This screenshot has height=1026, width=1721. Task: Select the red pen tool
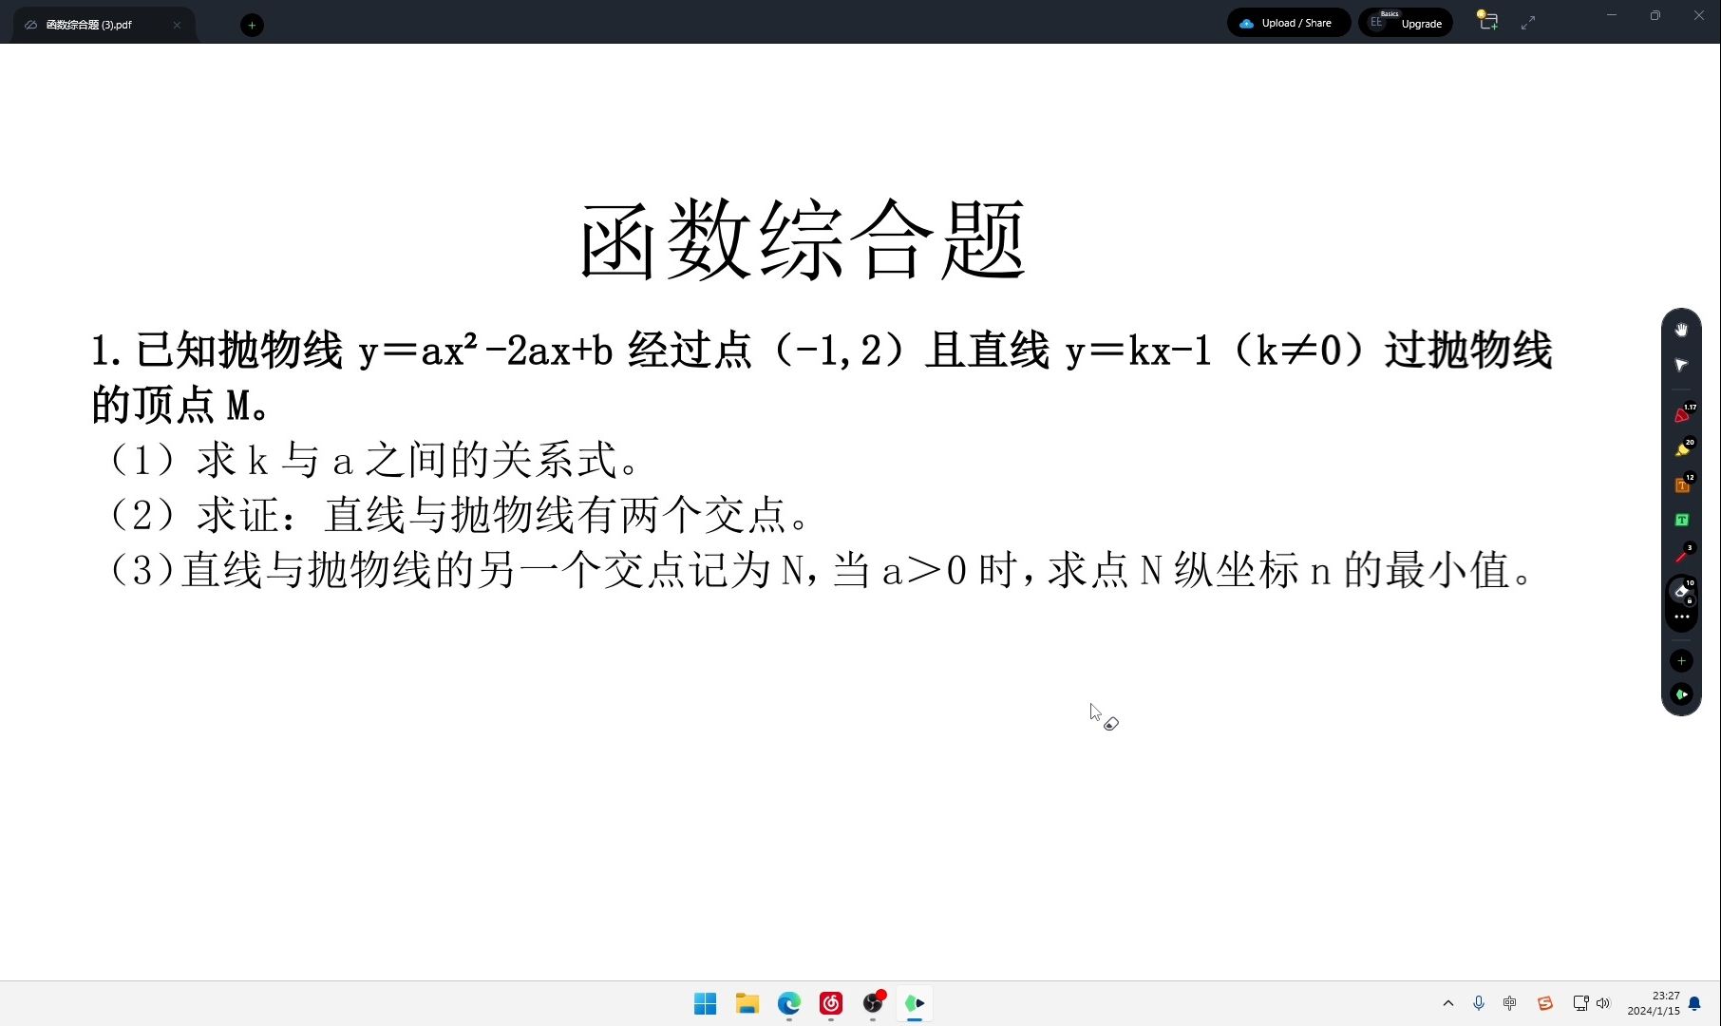pos(1682,414)
